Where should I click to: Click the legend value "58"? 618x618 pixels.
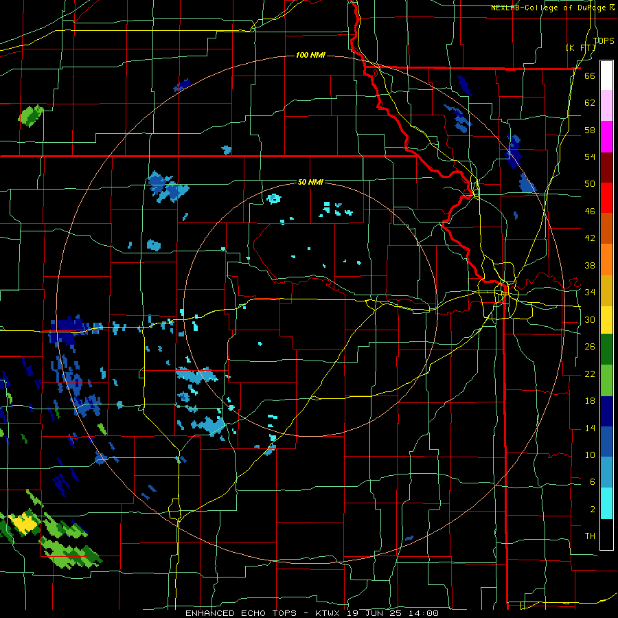(590, 130)
